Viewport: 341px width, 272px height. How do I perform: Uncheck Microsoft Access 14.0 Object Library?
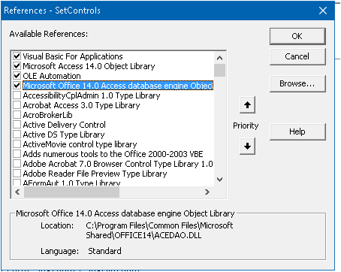click(x=17, y=66)
